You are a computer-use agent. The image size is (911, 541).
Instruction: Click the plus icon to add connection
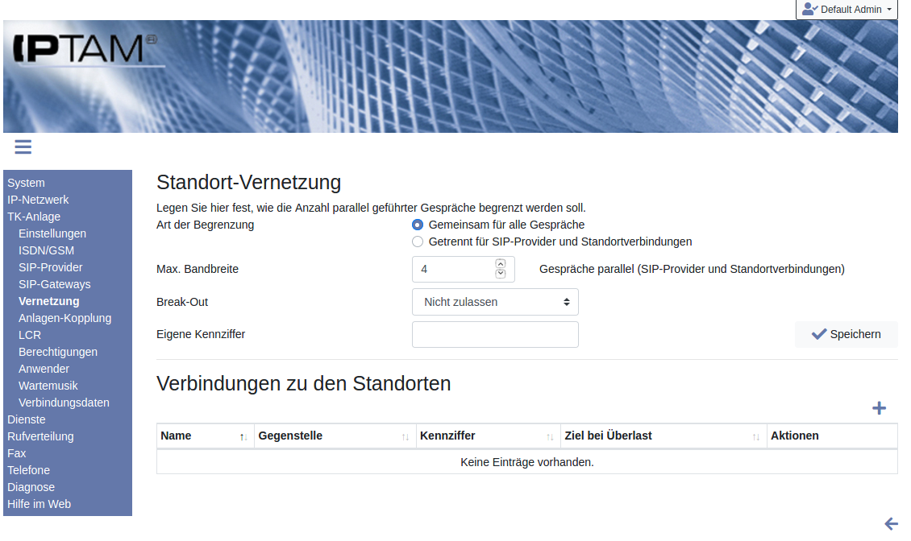point(879,408)
